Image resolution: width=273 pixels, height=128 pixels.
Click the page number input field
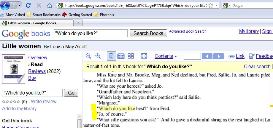click(x=192, y=56)
